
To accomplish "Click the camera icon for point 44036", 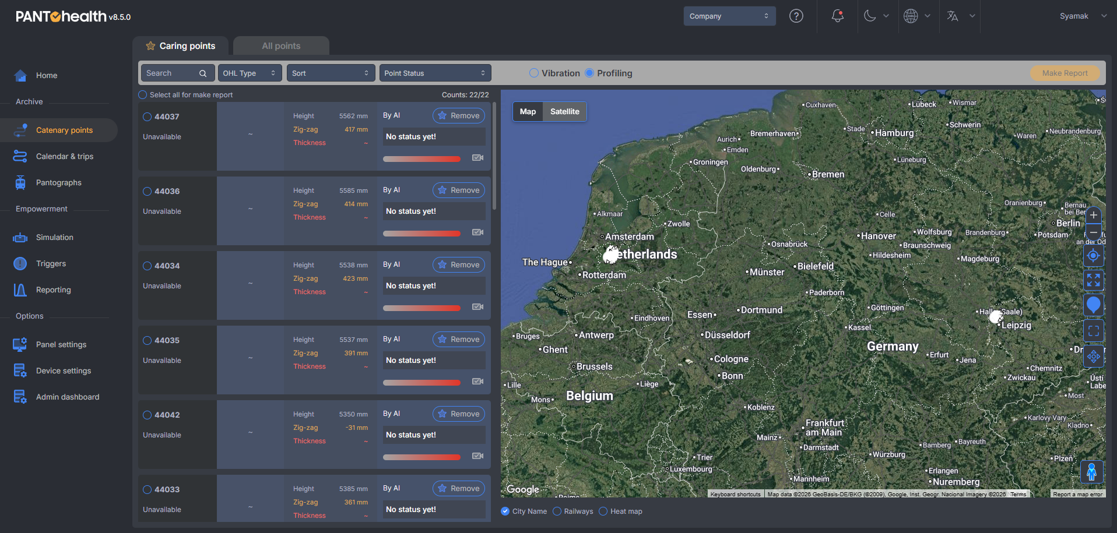I will click(478, 232).
